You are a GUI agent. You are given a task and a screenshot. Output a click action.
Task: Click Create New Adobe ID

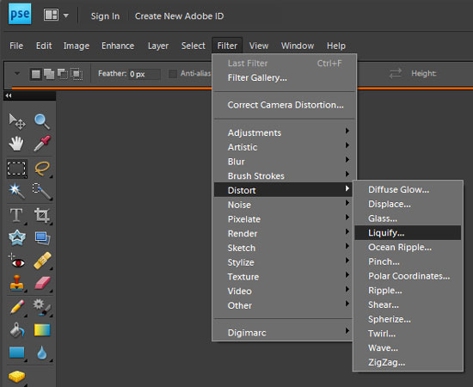179,16
